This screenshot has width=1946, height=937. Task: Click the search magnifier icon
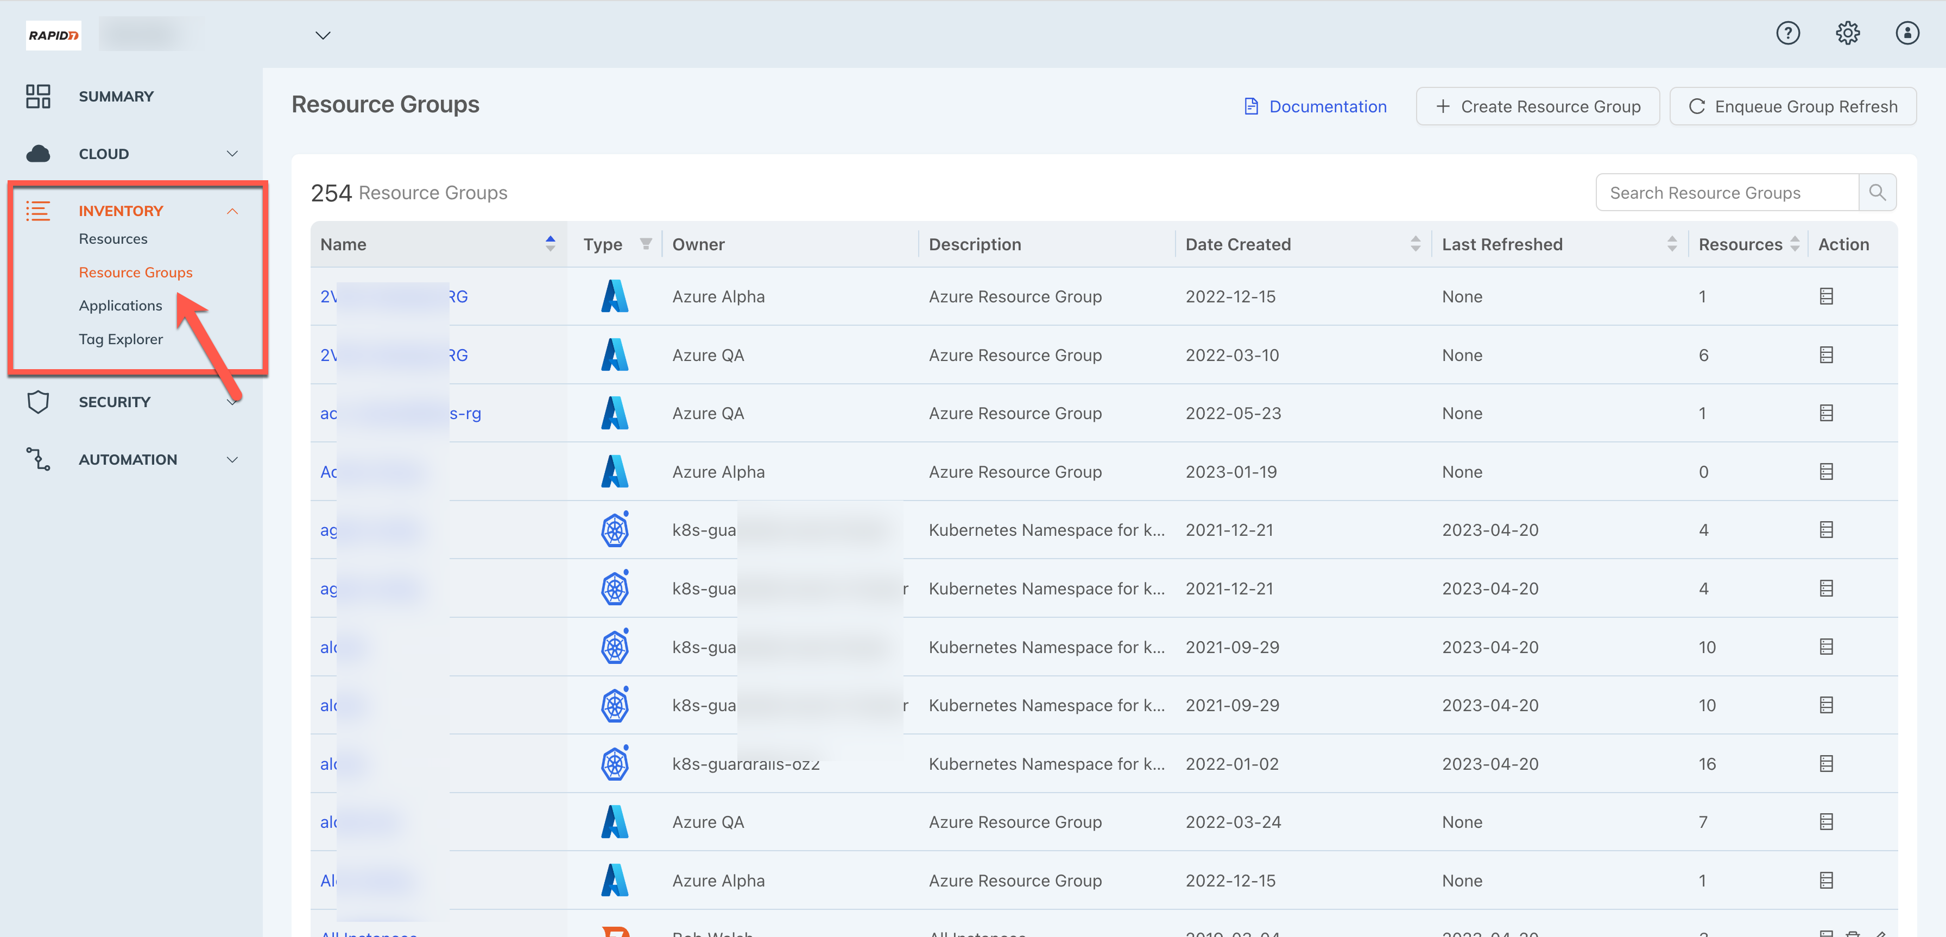pyautogui.click(x=1876, y=193)
